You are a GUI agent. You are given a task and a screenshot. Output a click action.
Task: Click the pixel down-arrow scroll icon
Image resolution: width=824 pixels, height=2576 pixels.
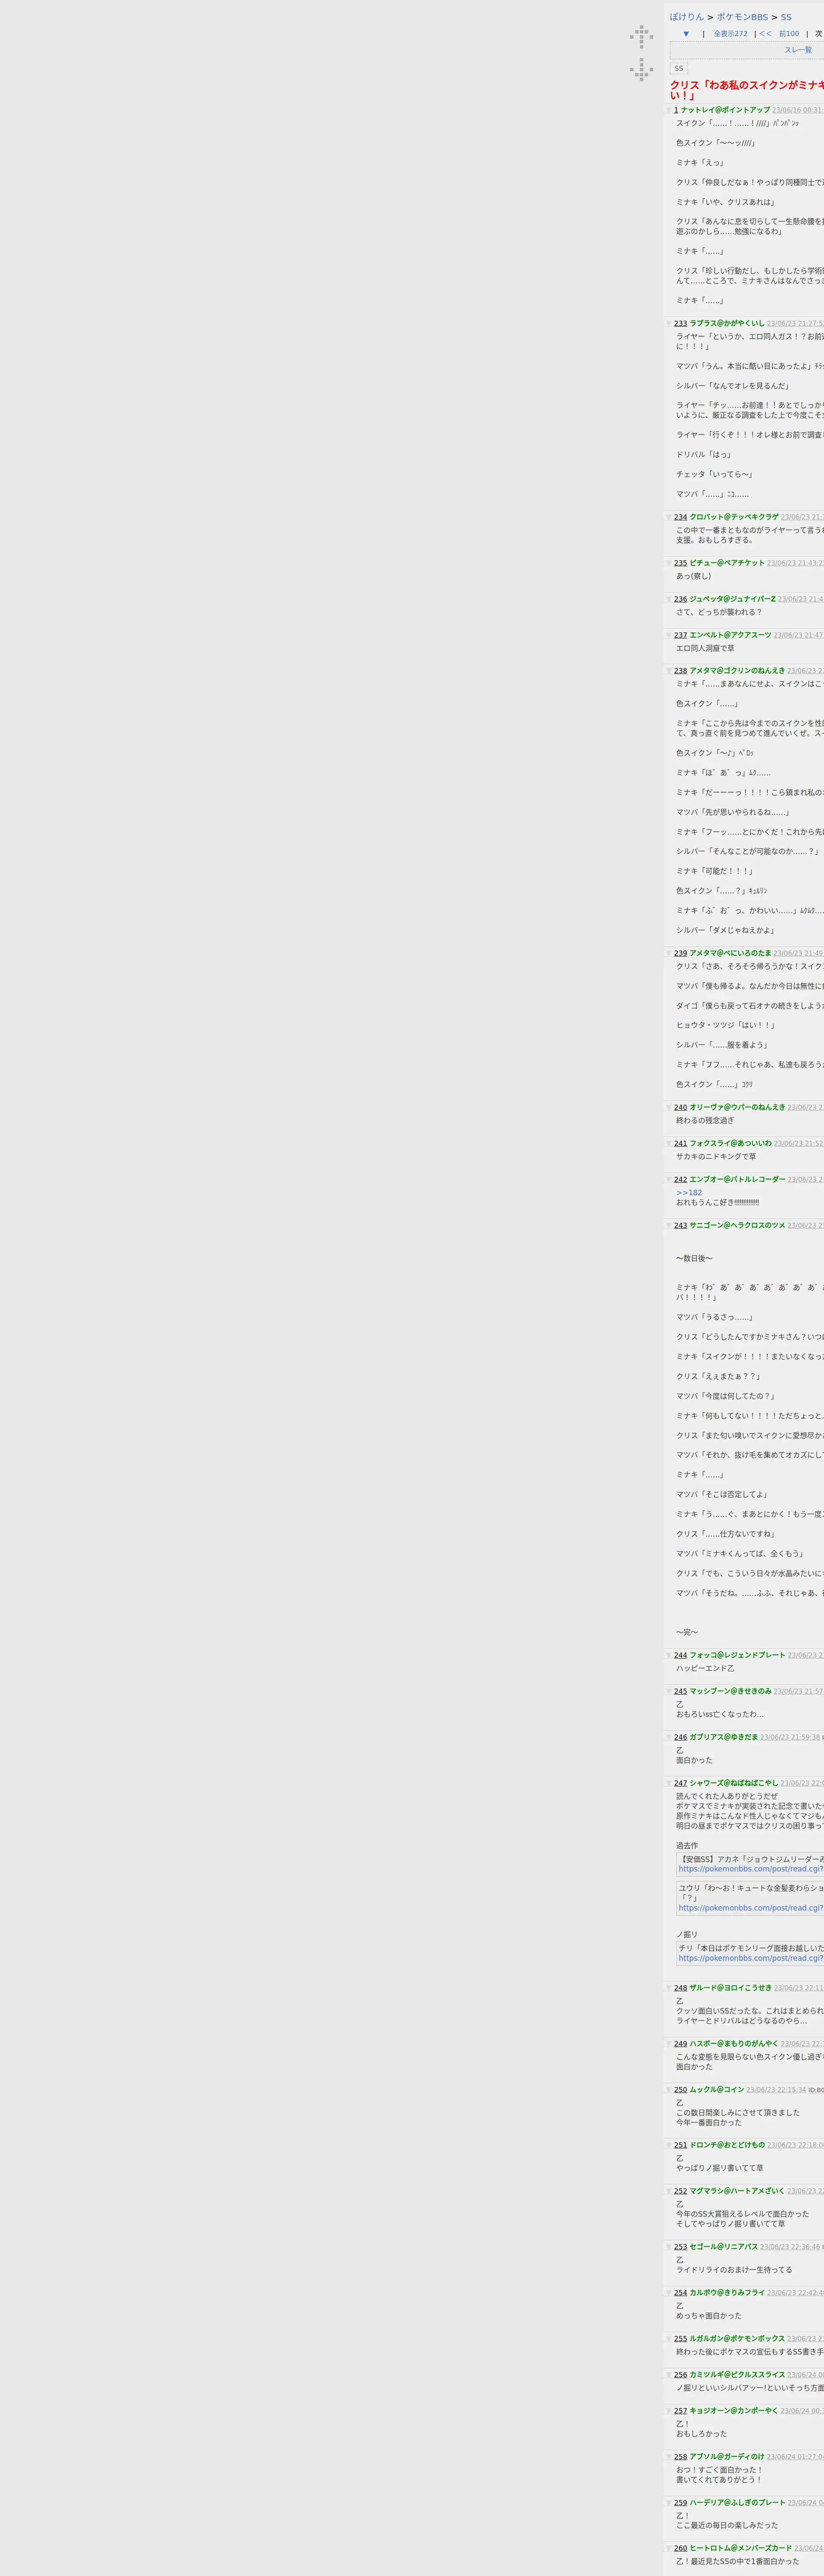tap(641, 69)
